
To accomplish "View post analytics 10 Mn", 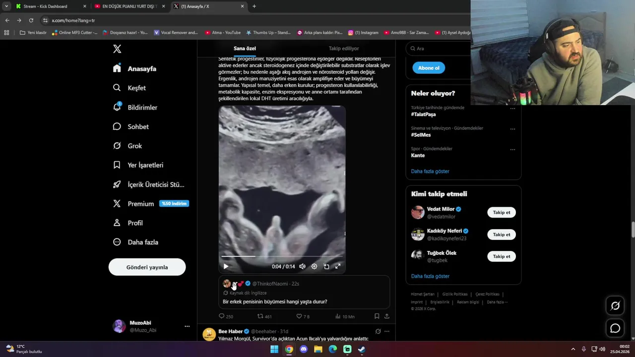I will [x=345, y=316].
